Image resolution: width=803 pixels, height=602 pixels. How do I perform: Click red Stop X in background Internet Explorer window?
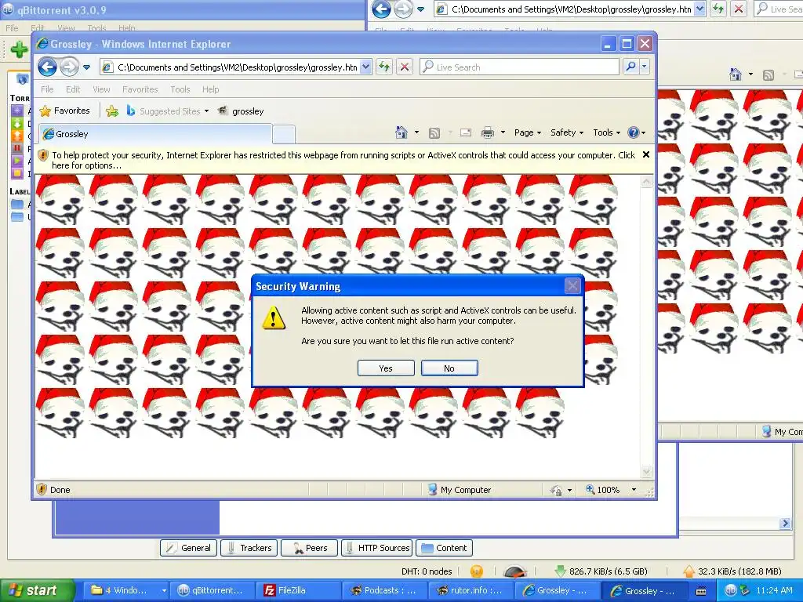[739, 9]
